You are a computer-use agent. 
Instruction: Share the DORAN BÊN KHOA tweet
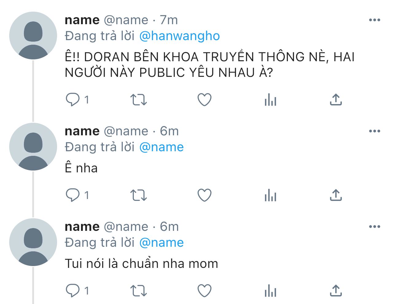tap(336, 100)
